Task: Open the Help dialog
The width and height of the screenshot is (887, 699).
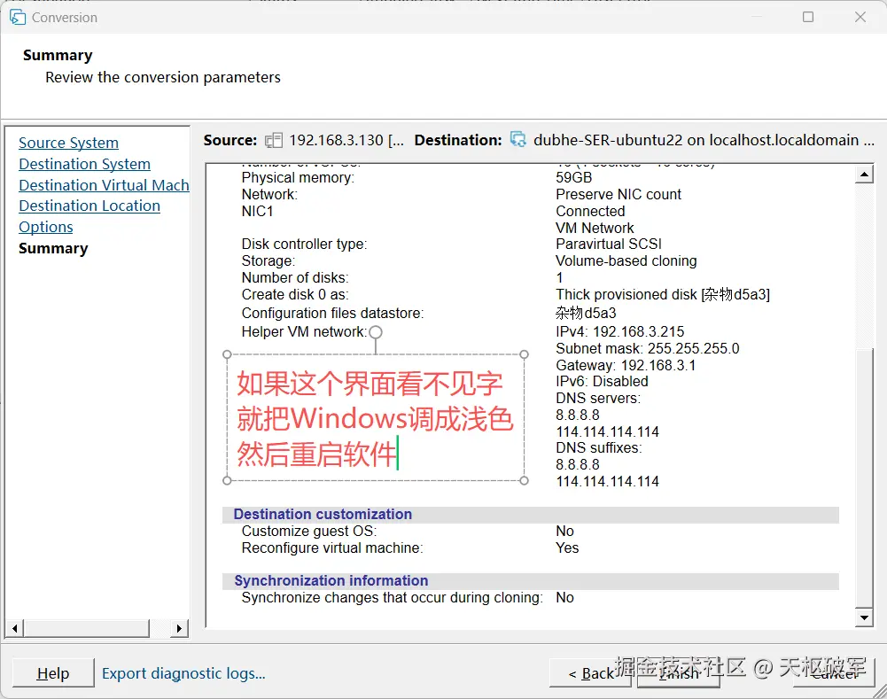Action: tap(52, 673)
